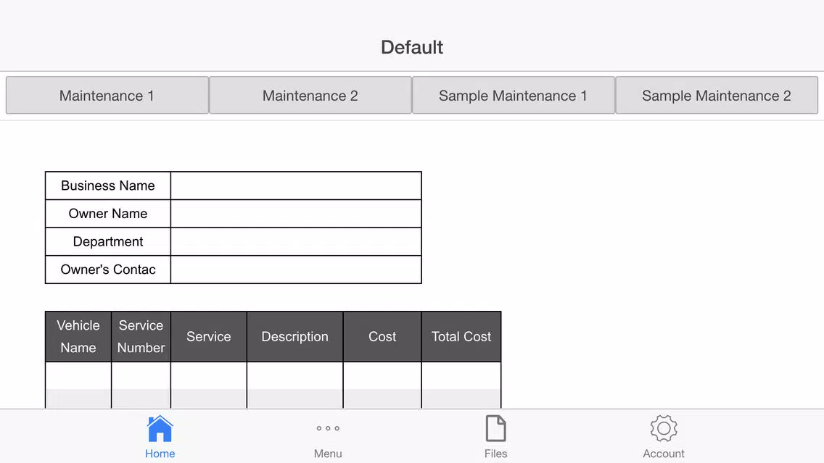Select the Sample Maintenance 1 tab
This screenshot has width=824, height=463.
pos(514,96)
